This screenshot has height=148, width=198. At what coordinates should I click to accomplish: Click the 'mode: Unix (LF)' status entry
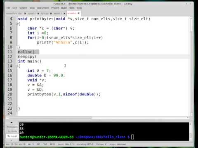tap(66, 144)
